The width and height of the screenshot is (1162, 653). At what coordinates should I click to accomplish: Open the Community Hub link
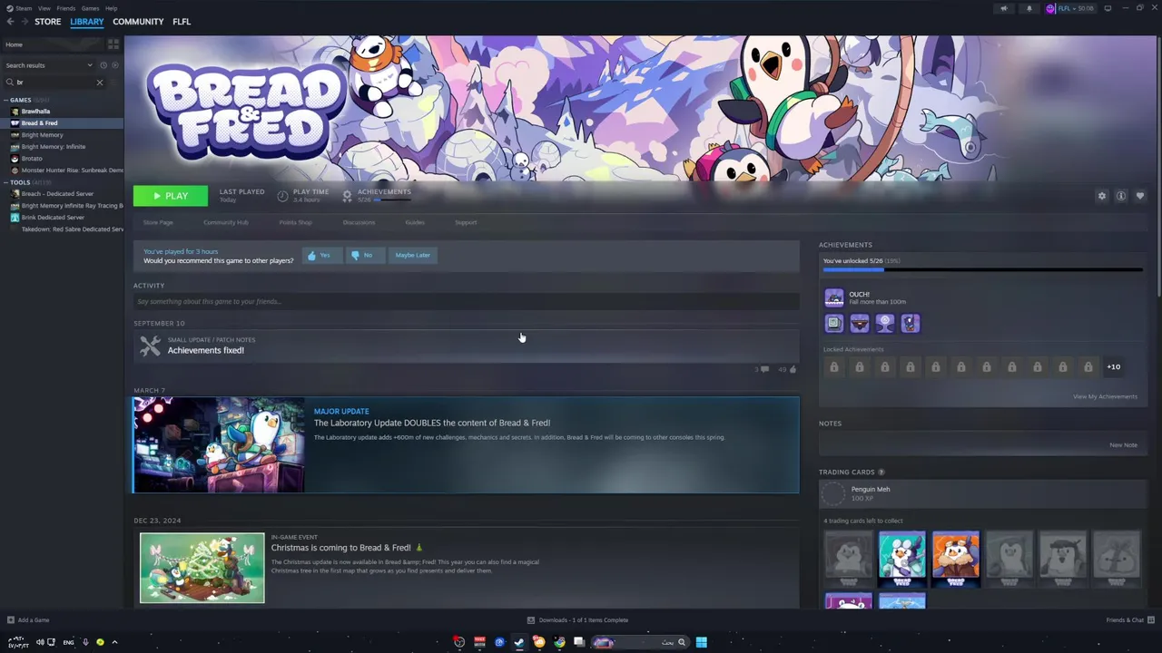[x=226, y=222]
